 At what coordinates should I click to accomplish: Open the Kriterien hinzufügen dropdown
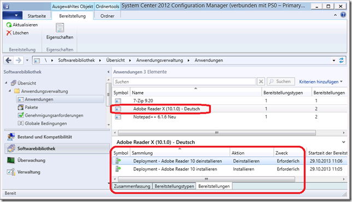click(x=321, y=81)
